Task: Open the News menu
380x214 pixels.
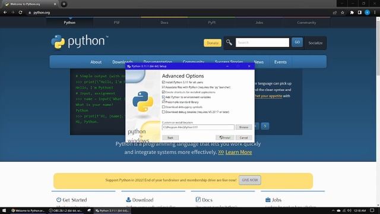Action: click(x=259, y=62)
